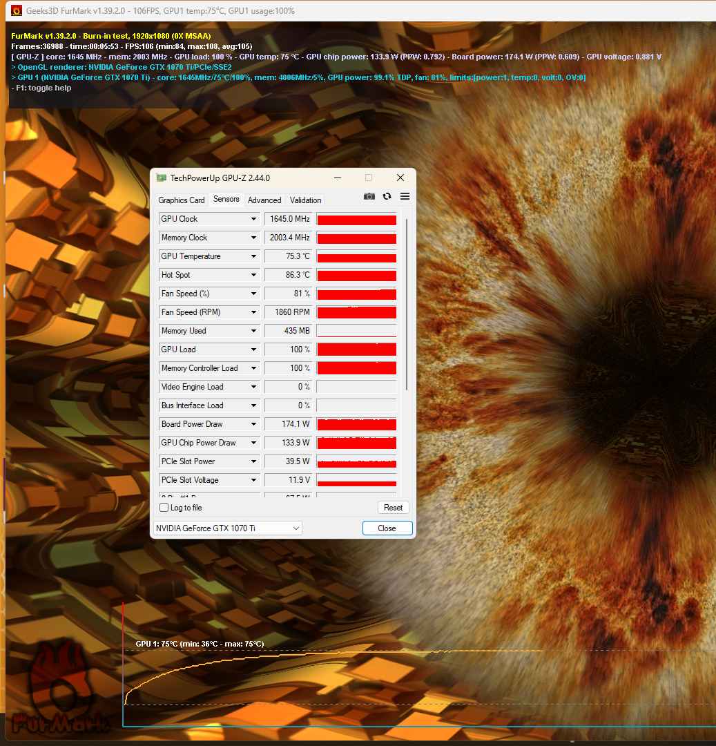Screen dimensions: 716x746
Task: Click the GPU Temperature history graph
Action: pyautogui.click(x=356, y=256)
